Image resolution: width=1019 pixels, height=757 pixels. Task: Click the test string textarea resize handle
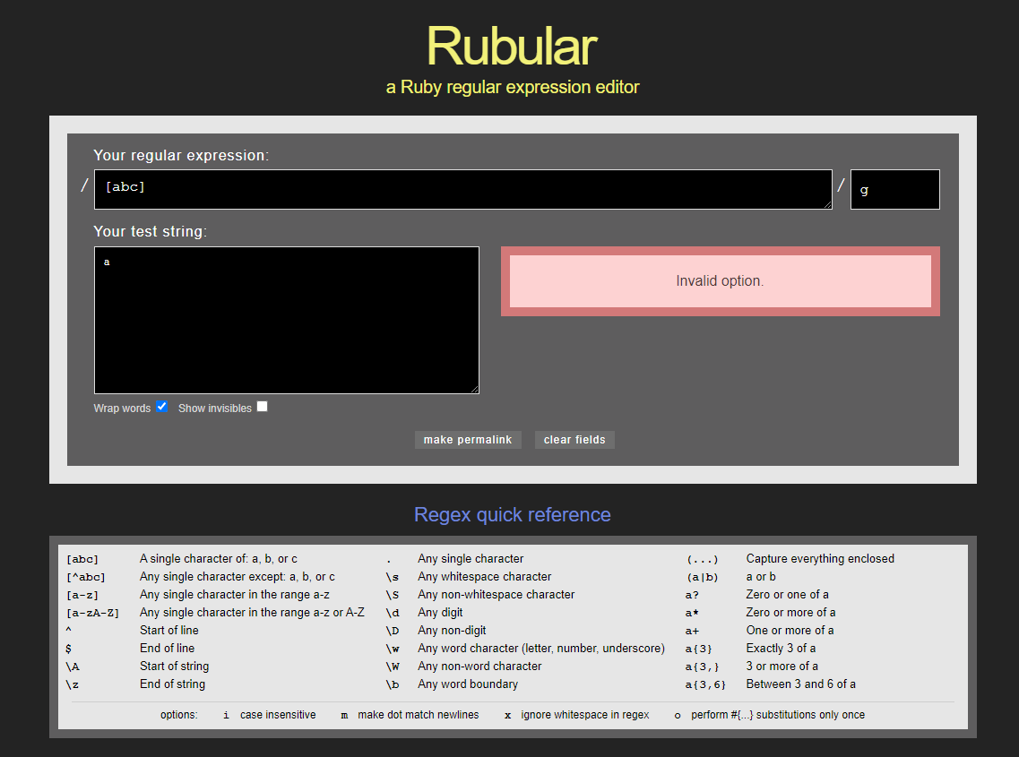[x=474, y=389]
